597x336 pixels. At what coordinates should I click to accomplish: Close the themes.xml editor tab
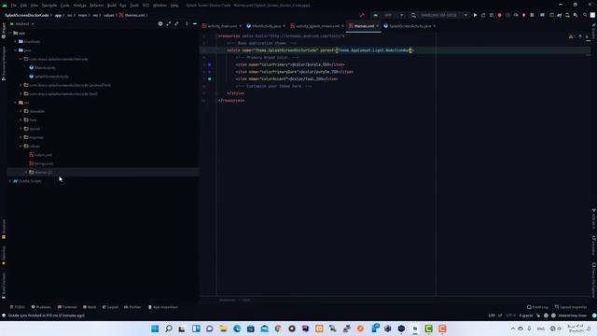pos(377,26)
